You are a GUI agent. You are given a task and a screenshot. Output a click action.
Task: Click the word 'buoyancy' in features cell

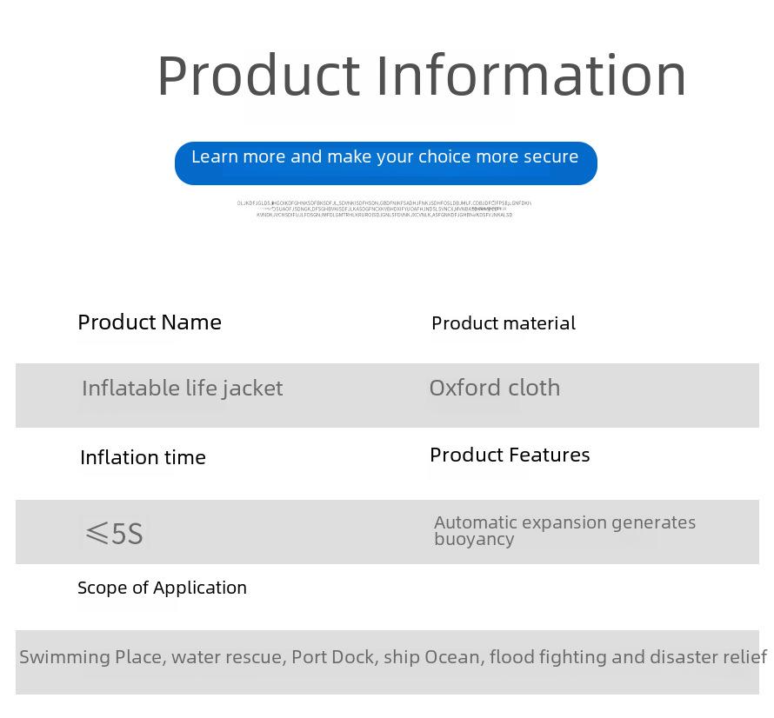[x=474, y=539]
